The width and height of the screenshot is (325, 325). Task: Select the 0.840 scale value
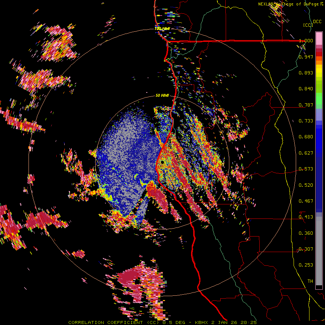[306, 89]
